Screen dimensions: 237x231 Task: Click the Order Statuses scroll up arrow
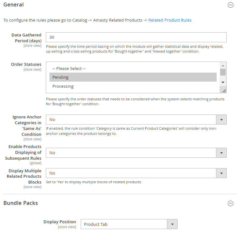click(223, 65)
